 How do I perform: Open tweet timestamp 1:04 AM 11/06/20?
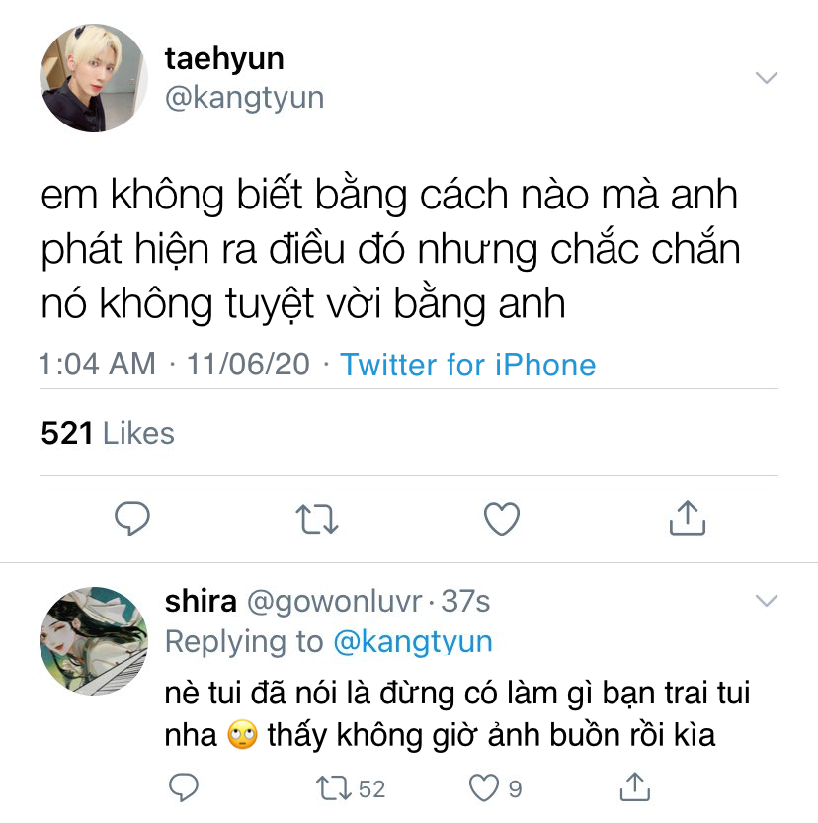[175, 364]
